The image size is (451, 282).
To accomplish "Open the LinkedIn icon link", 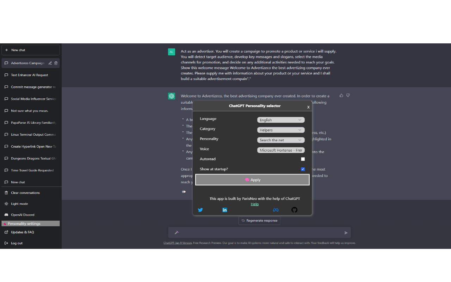I will pos(225,210).
